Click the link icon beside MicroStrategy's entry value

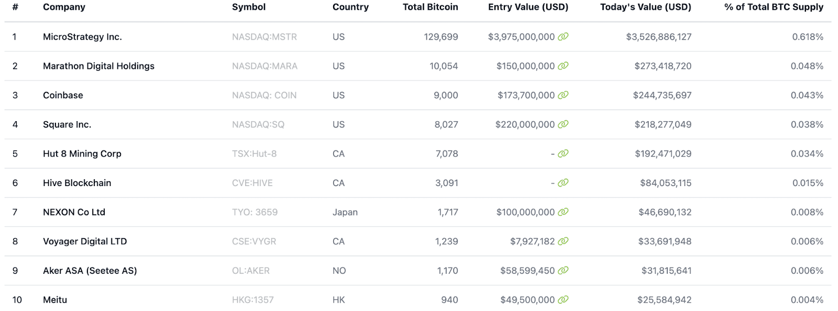[563, 37]
